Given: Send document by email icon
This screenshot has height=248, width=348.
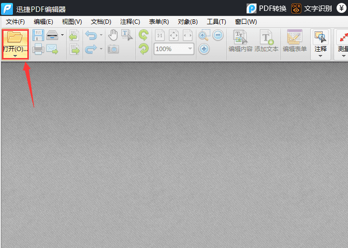Looking at the screenshot, I should (52, 49).
